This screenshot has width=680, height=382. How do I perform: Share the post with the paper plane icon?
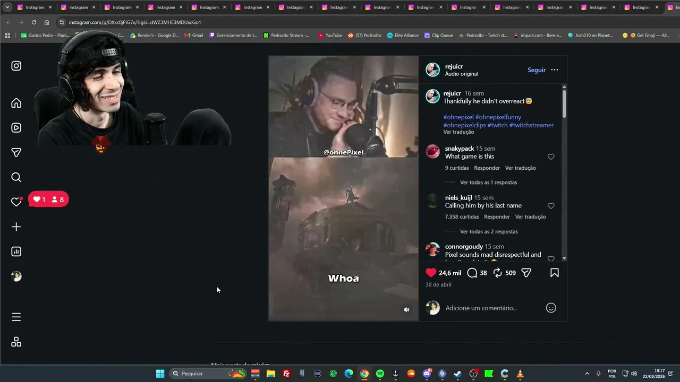[526, 273]
